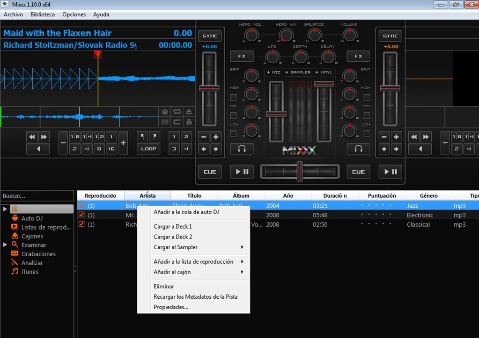Screen dimensions: 479x338
Task: Click the deck 1 LOOP button
Action: (148, 149)
